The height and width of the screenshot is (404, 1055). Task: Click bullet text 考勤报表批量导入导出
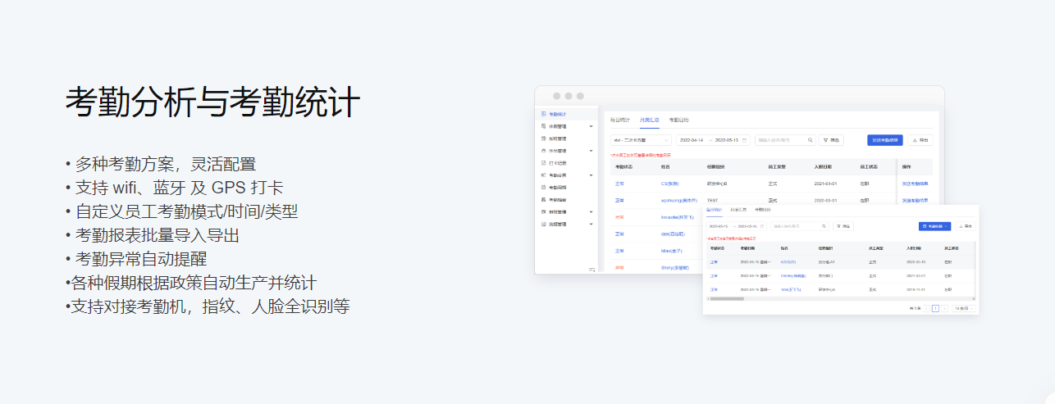pyautogui.click(x=158, y=235)
